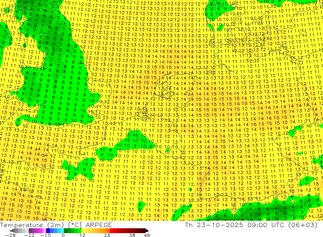323x237 pixels.
Task: Click the dark purple swatch in the legend
Action: click(x=30, y=231)
